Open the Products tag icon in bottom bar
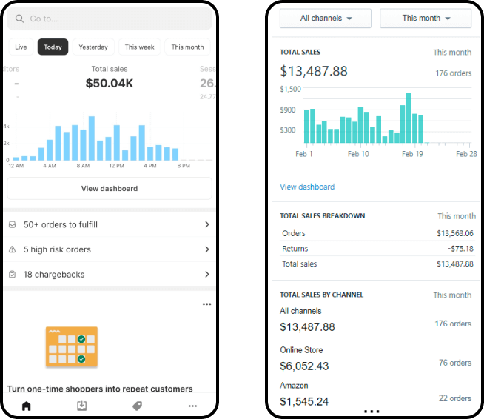Viewport: 484px width, 419px height. (x=137, y=406)
